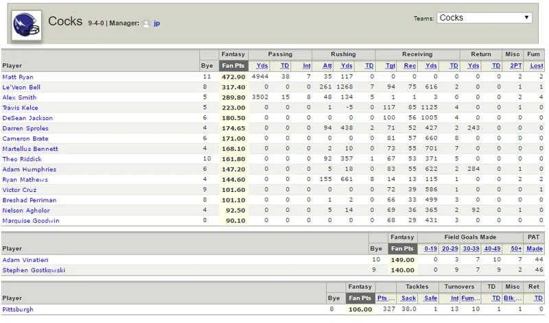Sort kickers by PAT Made
The height and width of the screenshot is (323, 549).
[x=535, y=248]
